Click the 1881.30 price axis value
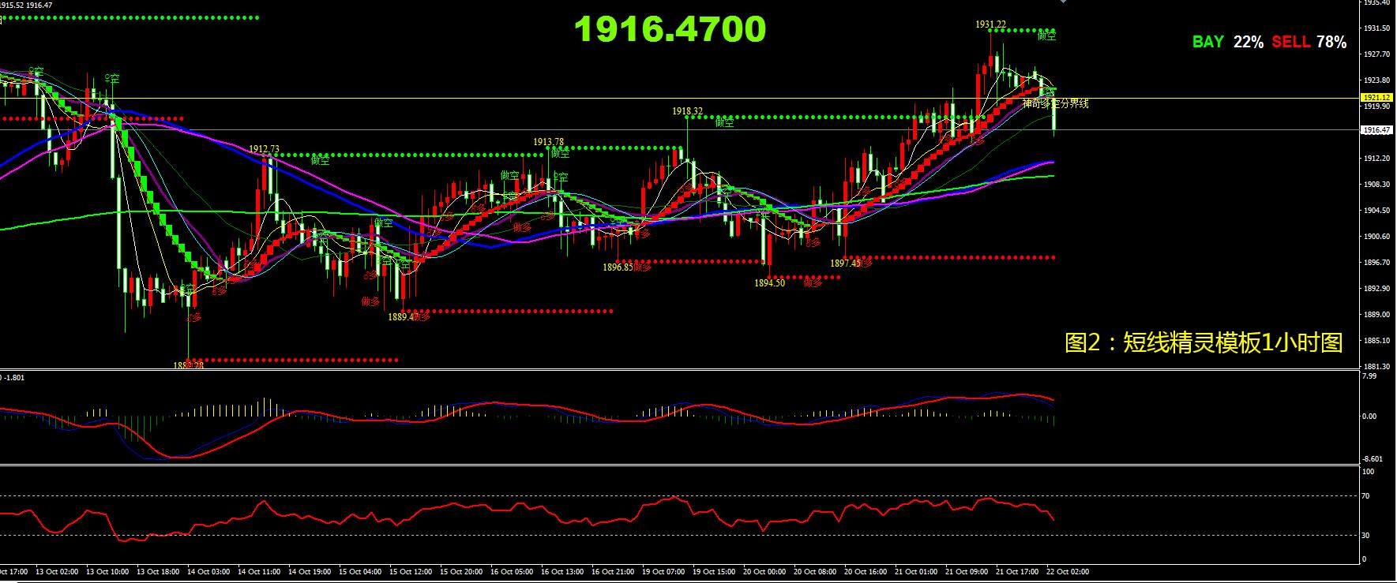 1376,367
